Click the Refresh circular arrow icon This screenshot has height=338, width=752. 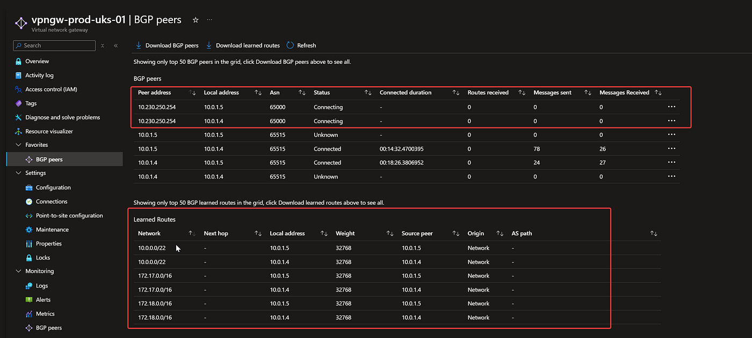point(291,46)
